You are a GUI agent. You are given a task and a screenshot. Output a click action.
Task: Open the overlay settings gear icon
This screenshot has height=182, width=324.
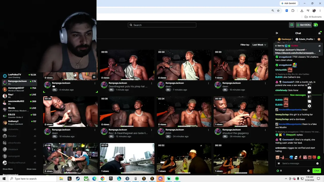coord(309,106)
